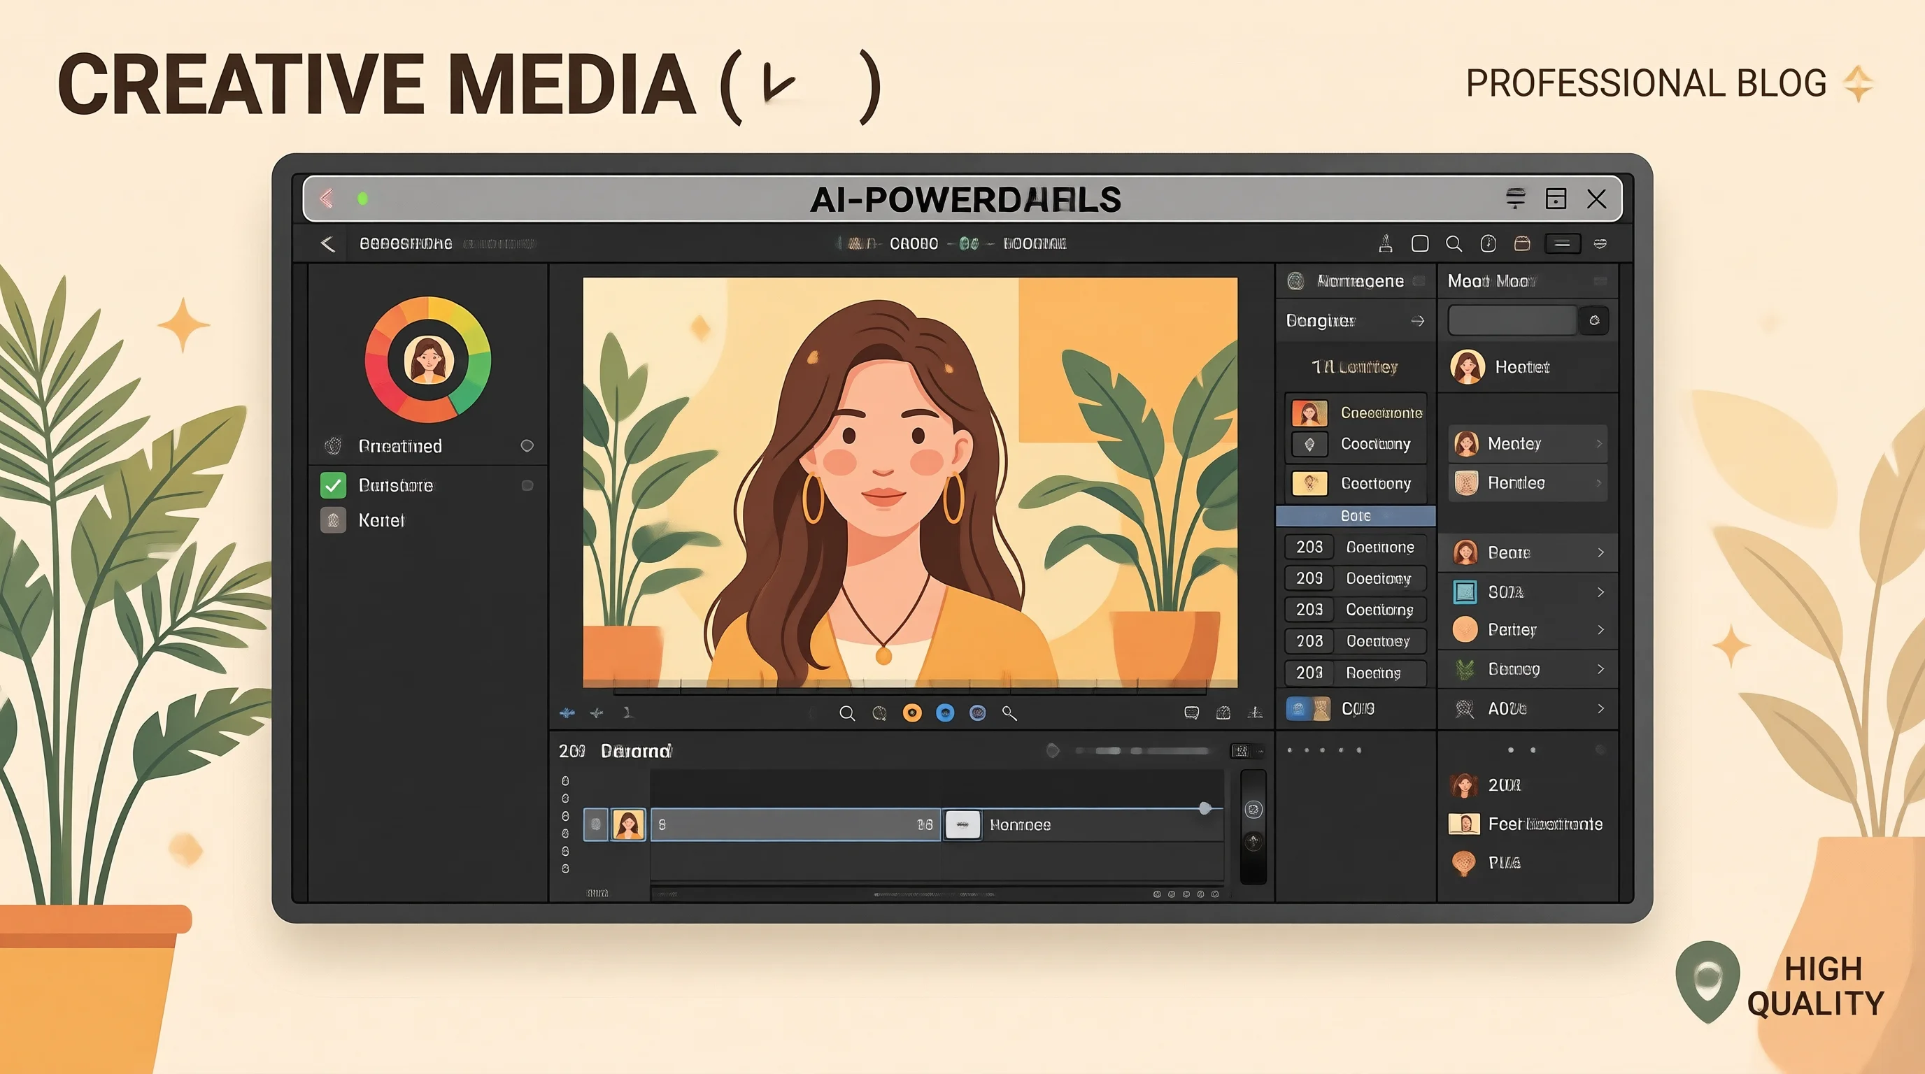Select the 203 Ocontney row
The height and width of the screenshot is (1074, 1925).
coord(1356,642)
